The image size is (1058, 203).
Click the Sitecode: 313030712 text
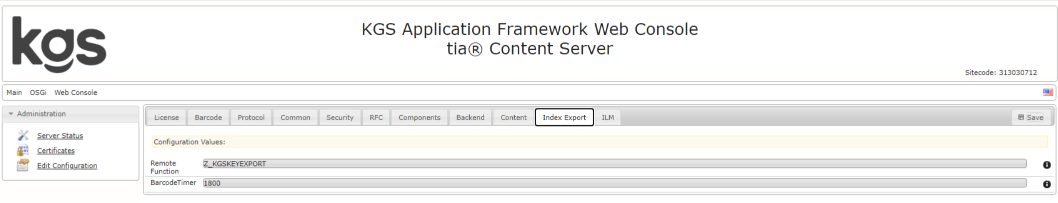[x=1001, y=72]
